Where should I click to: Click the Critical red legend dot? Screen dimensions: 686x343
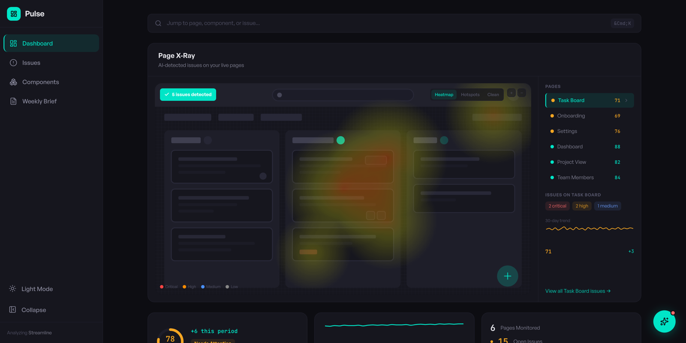click(x=162, y=287)
